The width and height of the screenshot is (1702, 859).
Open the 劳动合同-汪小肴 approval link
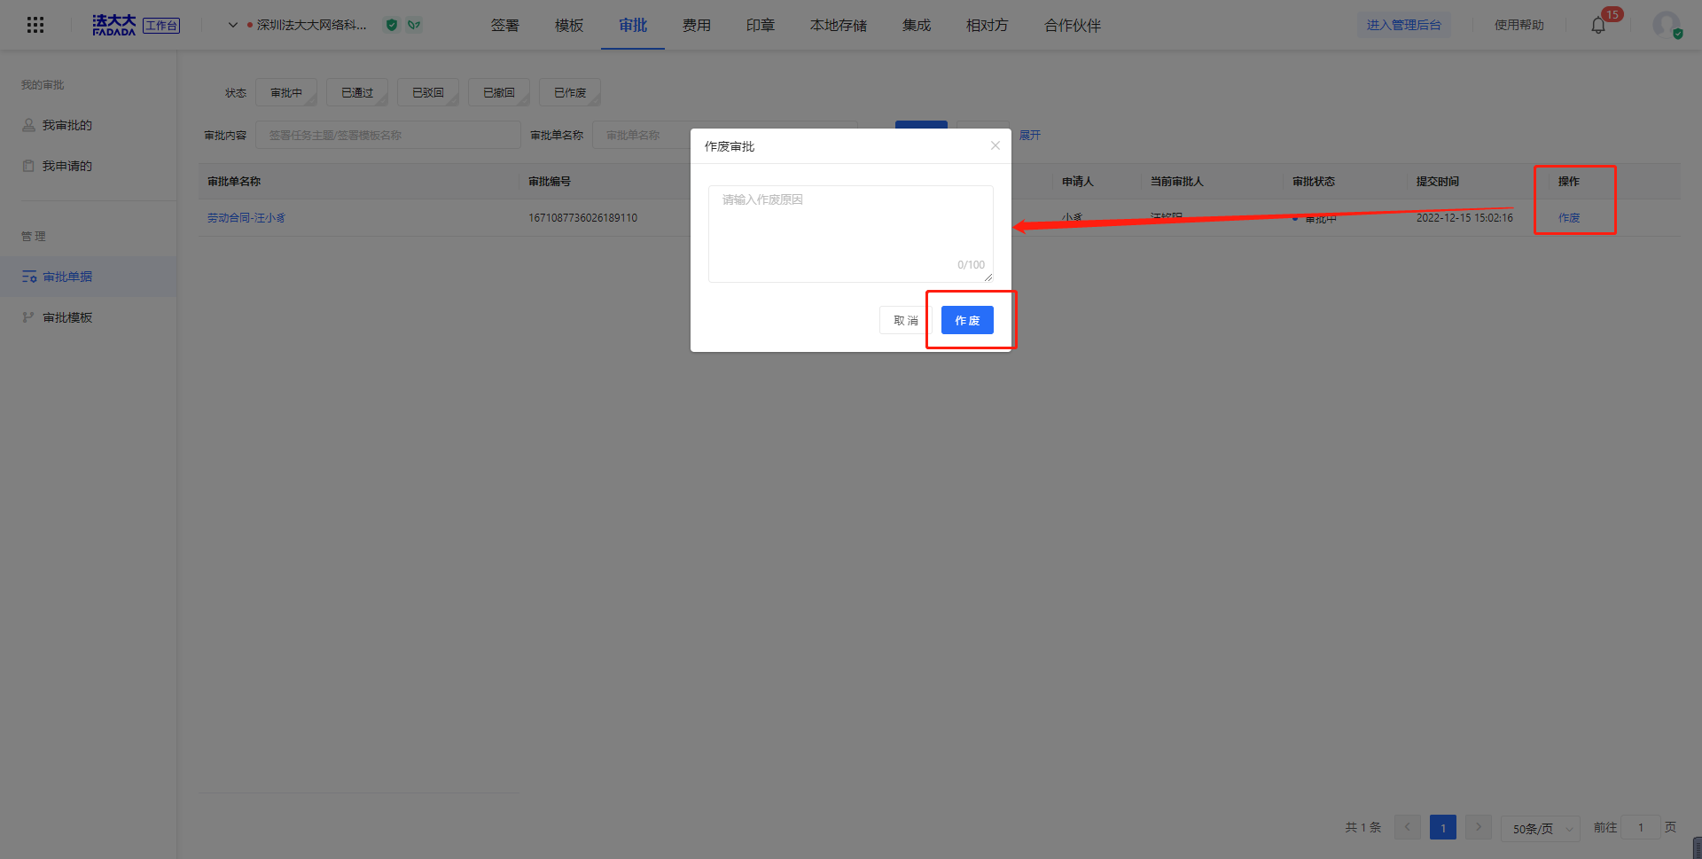[246, 217]
